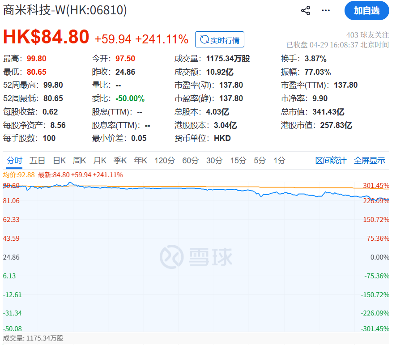The width and height of the screenshot is (396, 345).
Task: Select the 分时 chart tab
Action: [x=14, y=161]
